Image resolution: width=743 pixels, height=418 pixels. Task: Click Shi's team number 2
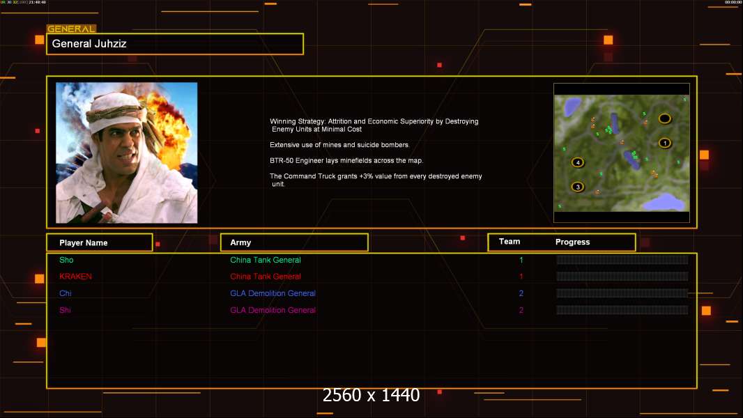point(521,310)
